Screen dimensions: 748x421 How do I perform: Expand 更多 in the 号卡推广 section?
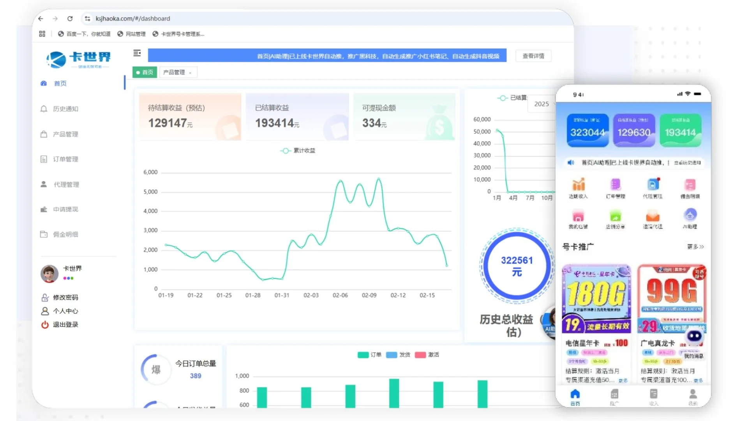(695, 247)
